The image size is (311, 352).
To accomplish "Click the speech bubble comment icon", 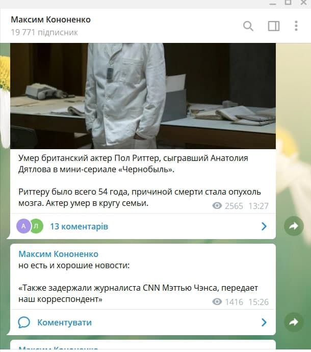I will (24, 322).
